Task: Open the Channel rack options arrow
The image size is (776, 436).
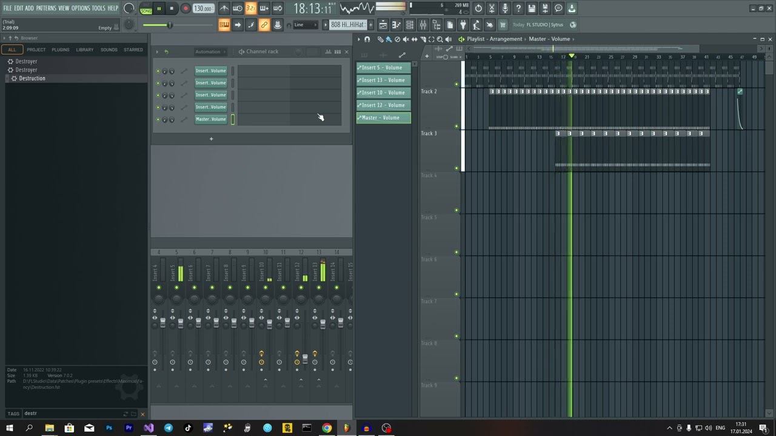Action: click(x=157, y=51)
